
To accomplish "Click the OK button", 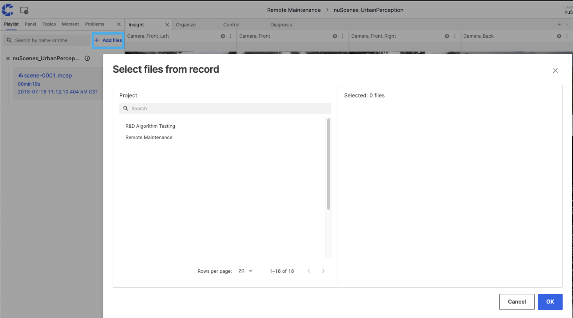I will tap(550, 302).
